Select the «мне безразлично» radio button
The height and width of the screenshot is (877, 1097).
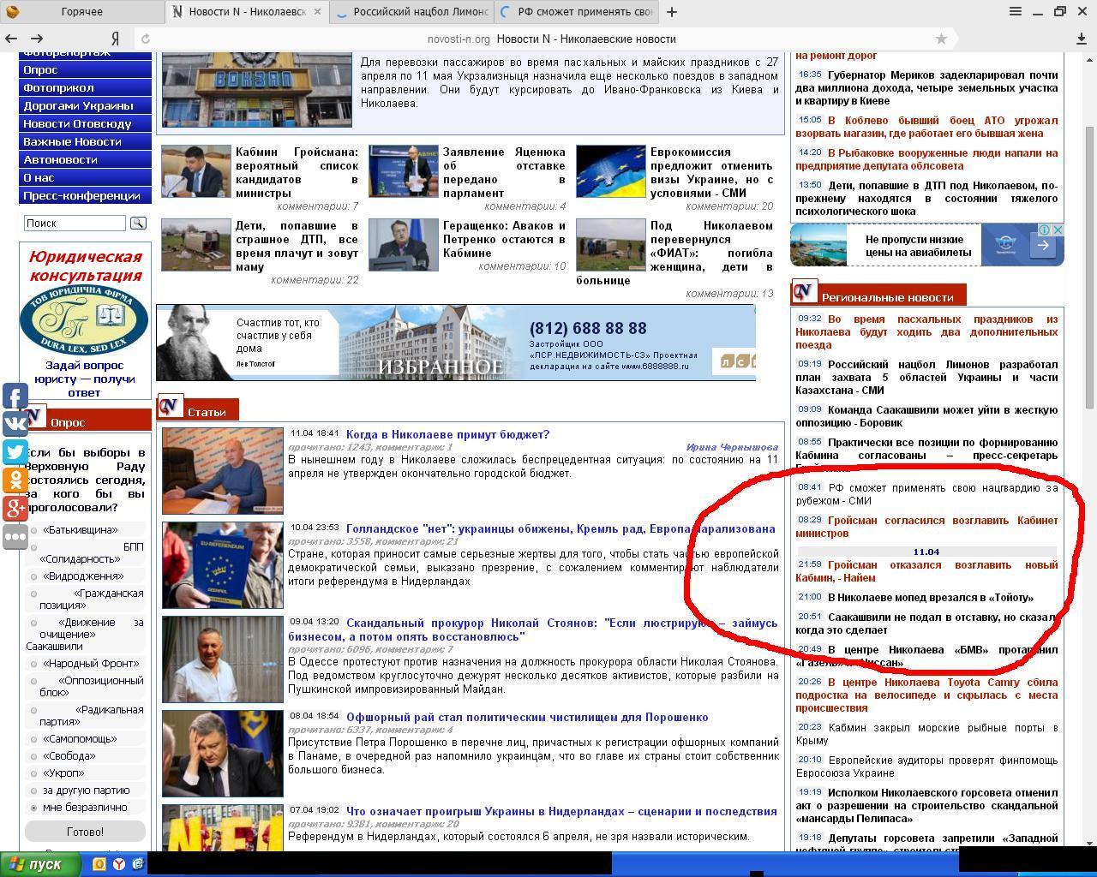click(34, 808)
